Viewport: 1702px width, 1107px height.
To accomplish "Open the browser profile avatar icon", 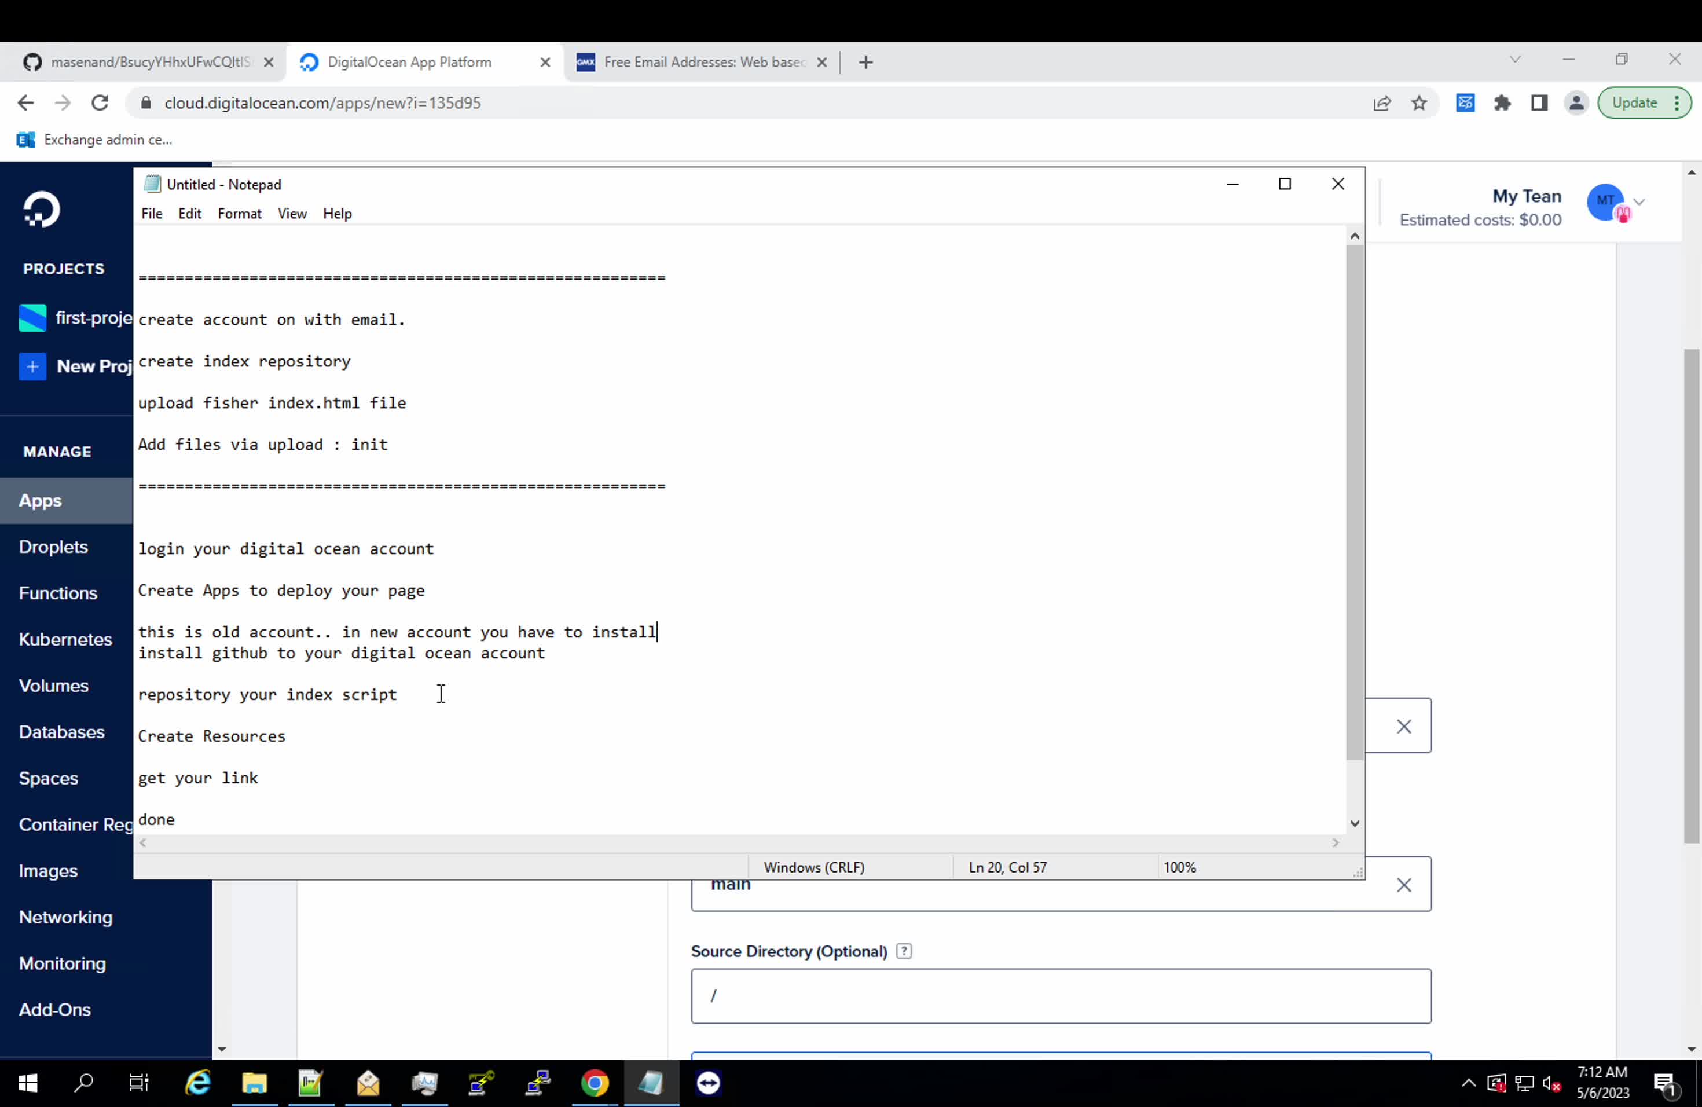I will click(x=1576, y=102).
